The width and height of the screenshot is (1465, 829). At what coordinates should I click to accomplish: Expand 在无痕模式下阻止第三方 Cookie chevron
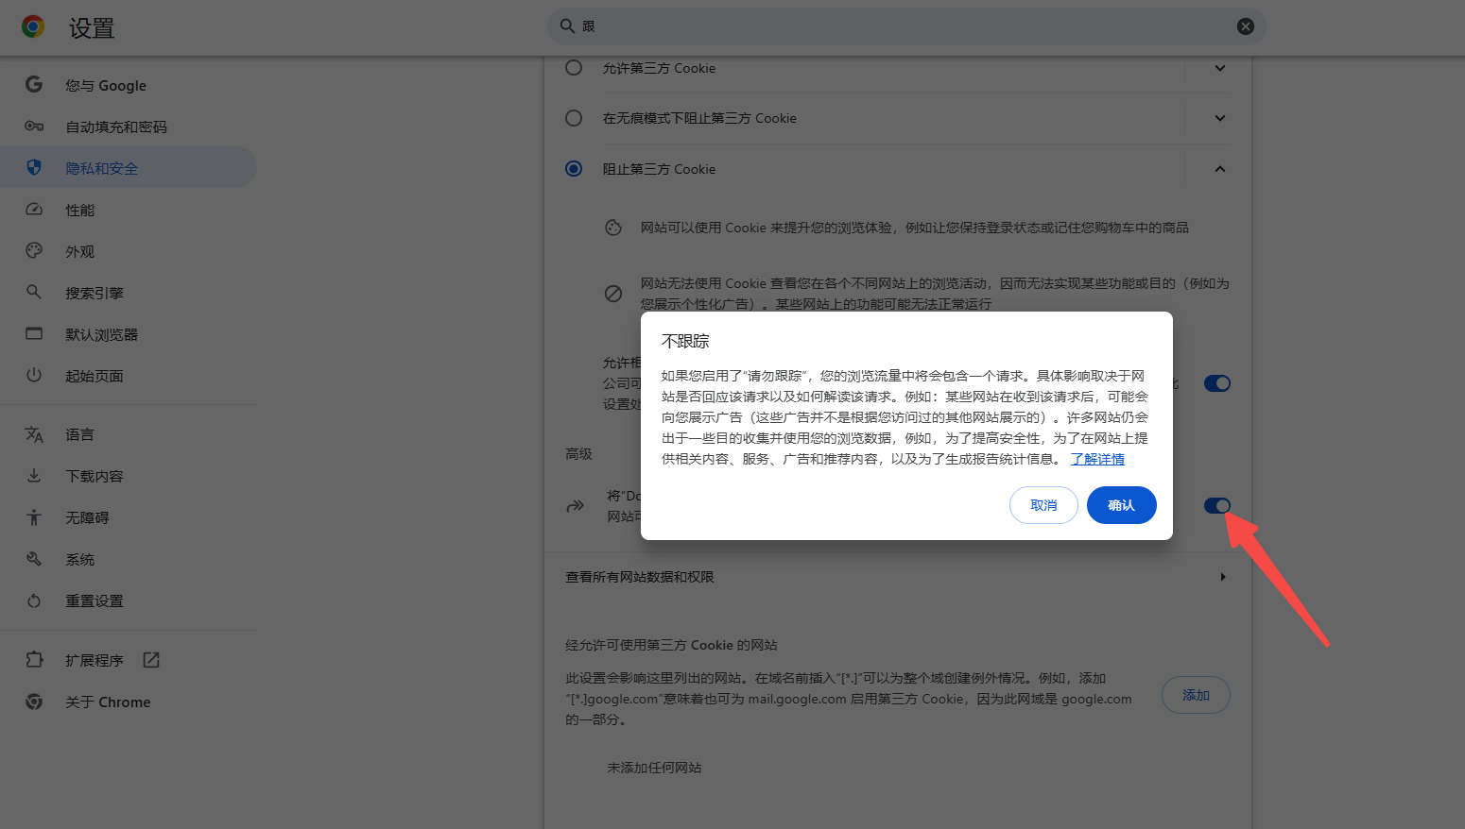(x=1220, y=118)
